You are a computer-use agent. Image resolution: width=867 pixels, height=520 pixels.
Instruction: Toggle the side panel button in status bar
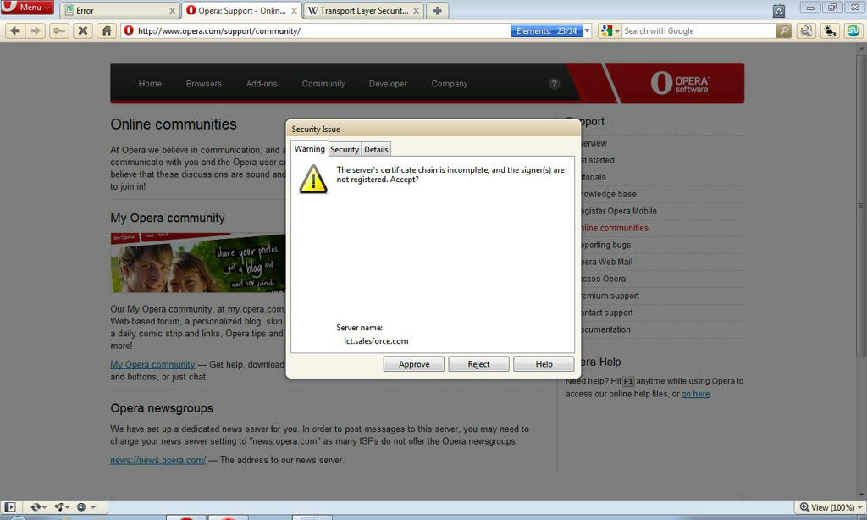click(10, 506)
